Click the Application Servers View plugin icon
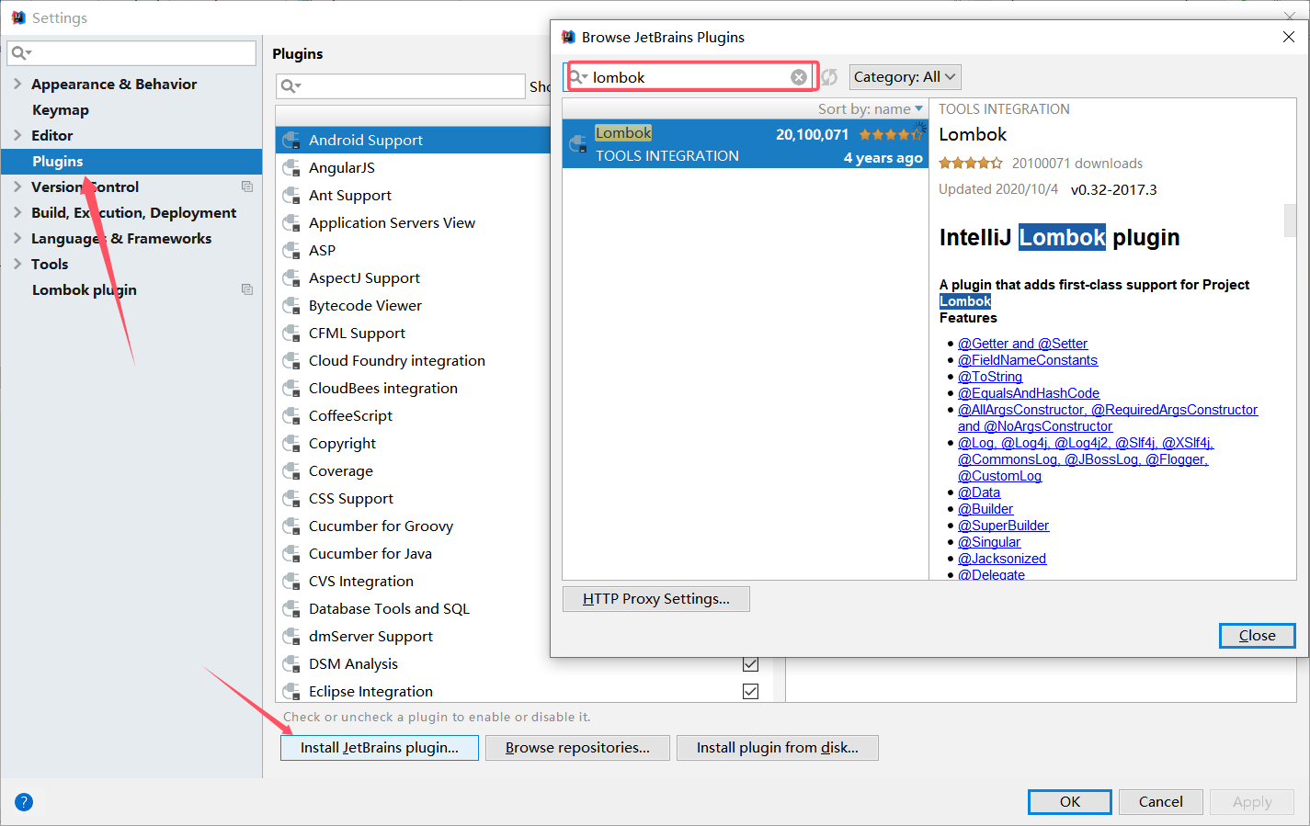 [x=291, y=223]
